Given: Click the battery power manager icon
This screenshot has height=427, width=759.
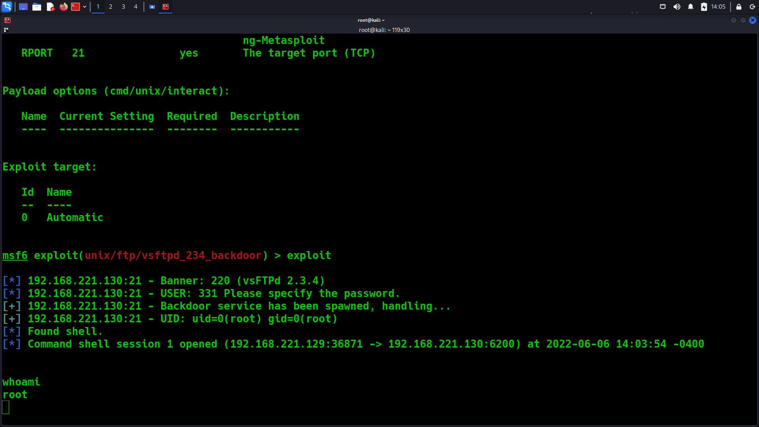Looking at the screenshot, I should (704, 7).
